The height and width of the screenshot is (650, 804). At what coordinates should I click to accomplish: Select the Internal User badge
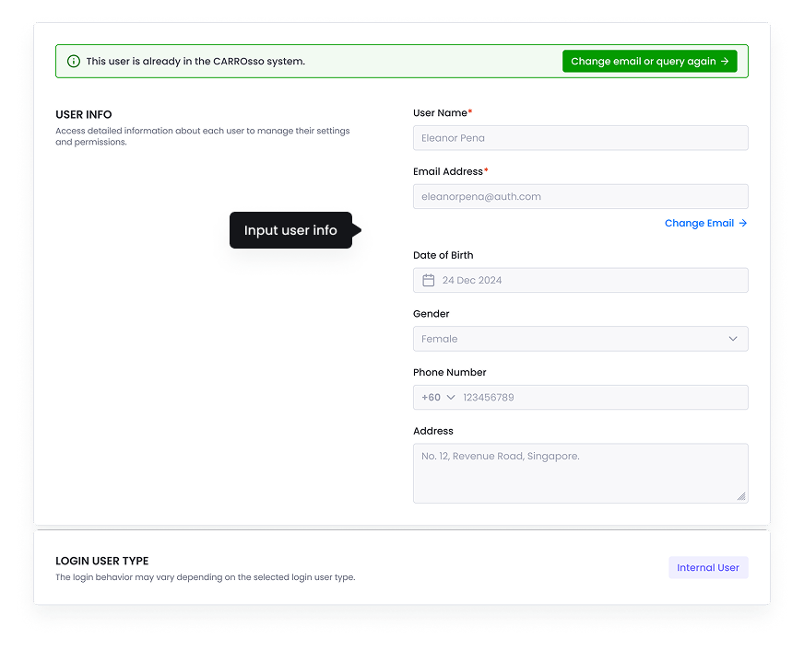[x=708, y=567]
